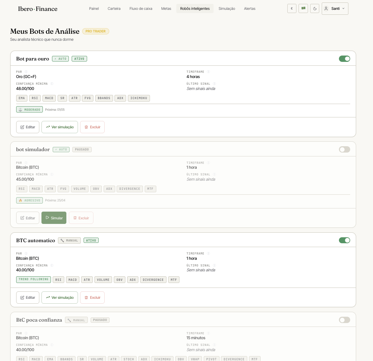Click Último sinal info icon in Bot para ouro

pos(214,84)
